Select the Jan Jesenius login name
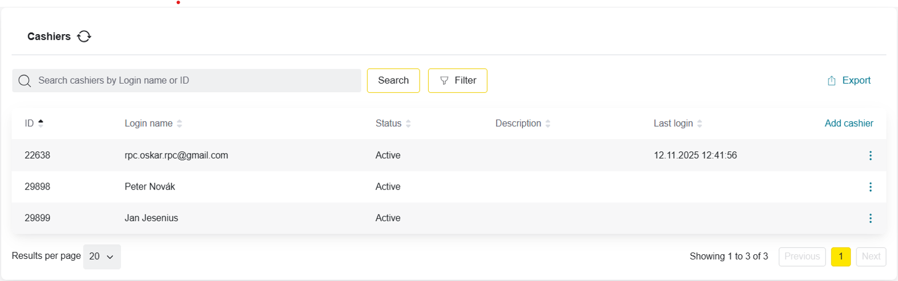 pos(151,218)
